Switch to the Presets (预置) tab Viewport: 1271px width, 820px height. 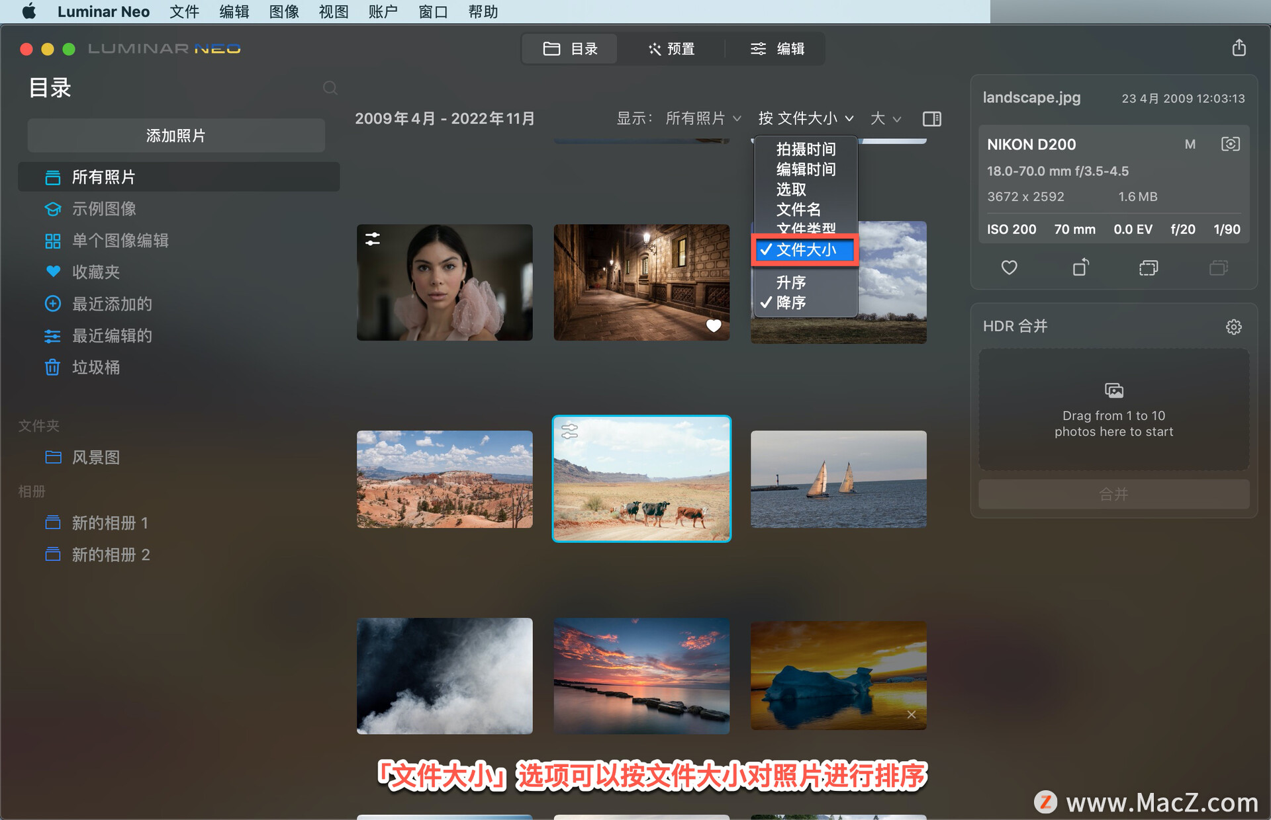[671, 49]
